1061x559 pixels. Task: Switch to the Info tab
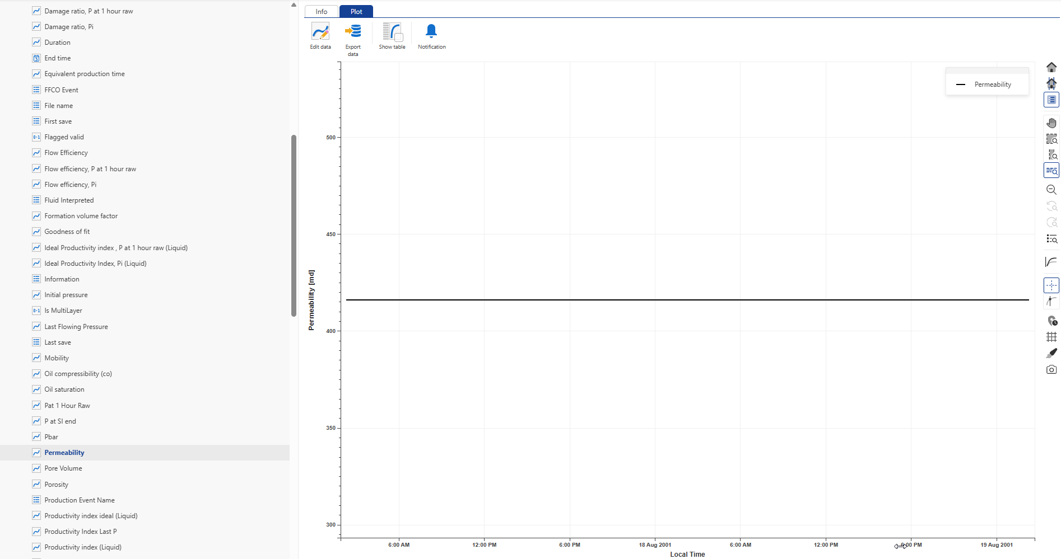click(322, 12)
